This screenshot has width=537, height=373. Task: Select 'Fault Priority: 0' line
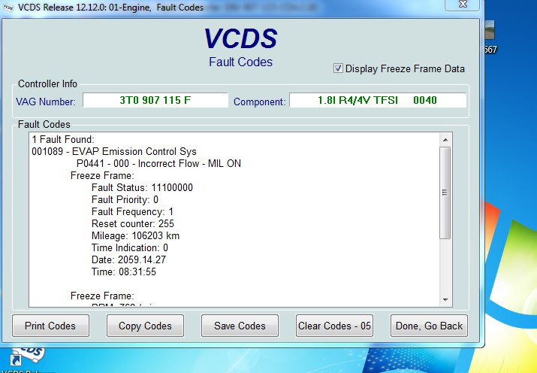pos(125,199)
